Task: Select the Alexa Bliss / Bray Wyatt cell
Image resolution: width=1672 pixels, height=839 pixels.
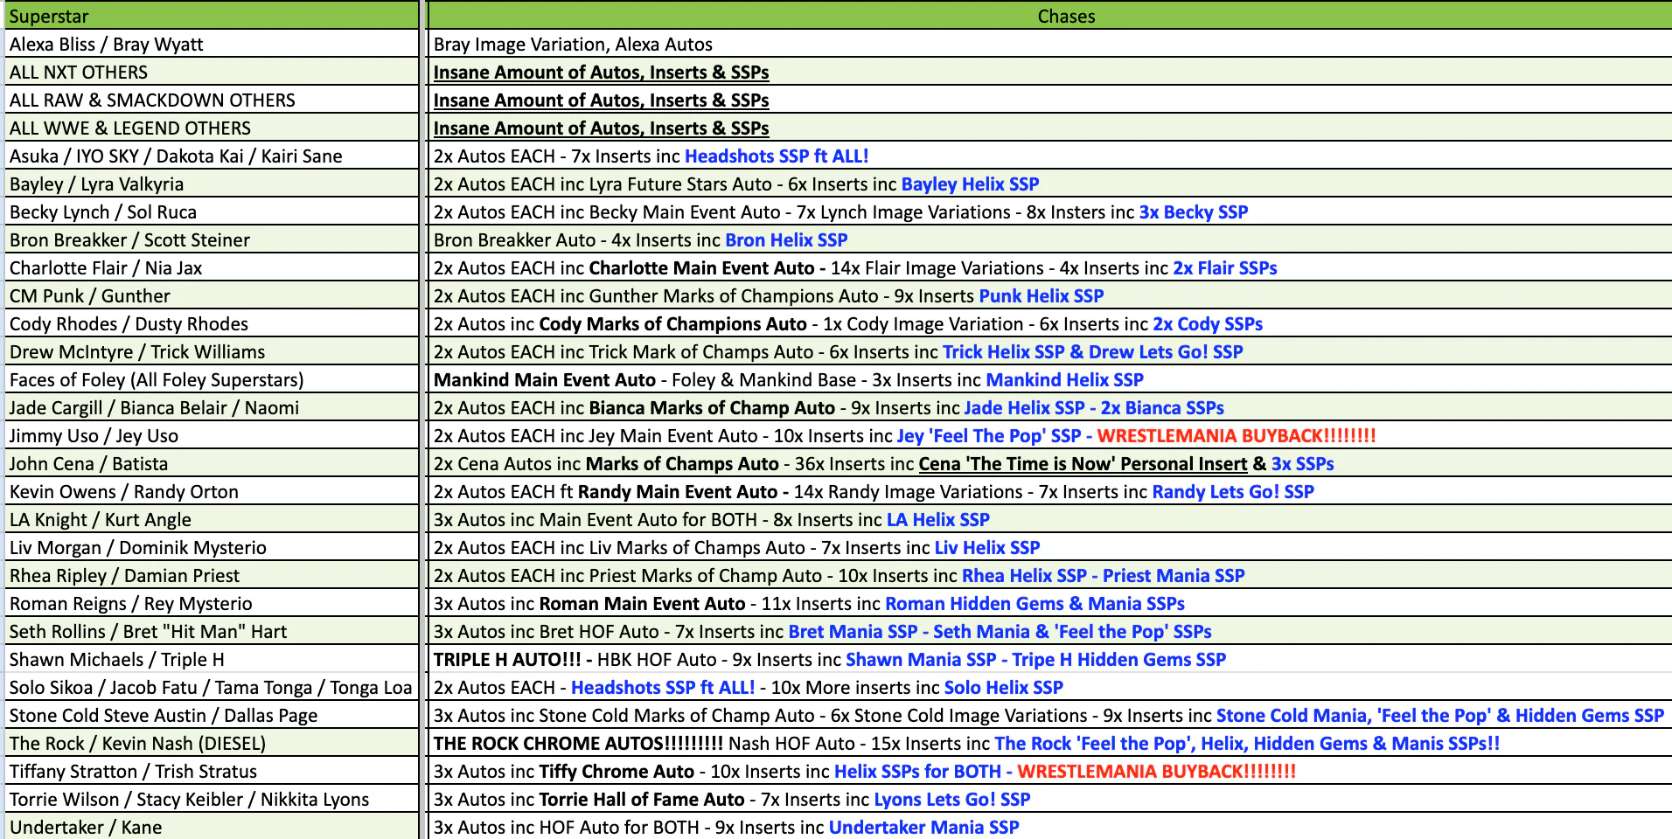Action: tap(212, 45)
